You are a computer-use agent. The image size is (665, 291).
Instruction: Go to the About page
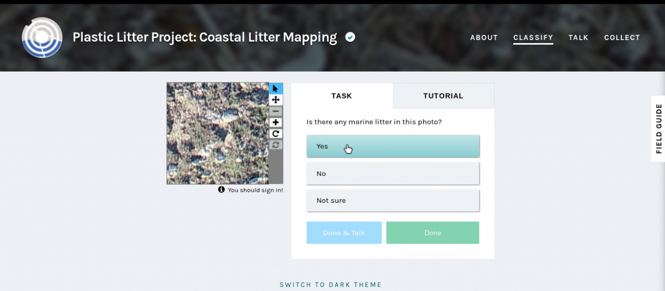[x=484, y=38]
